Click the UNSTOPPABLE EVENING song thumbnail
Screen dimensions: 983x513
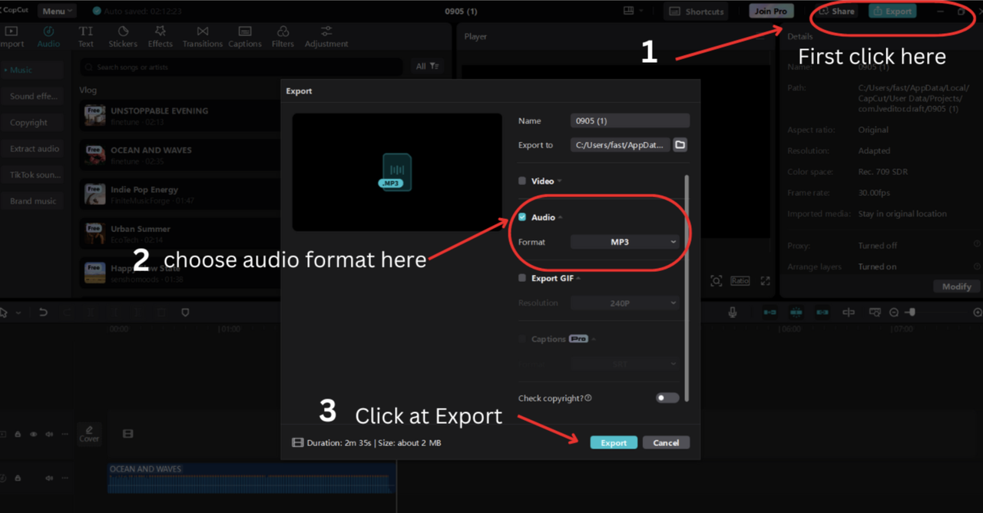(94, 115)
